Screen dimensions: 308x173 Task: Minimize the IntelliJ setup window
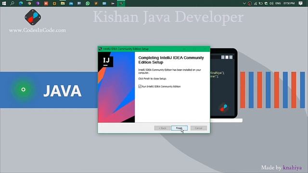(x=184, y=49)
